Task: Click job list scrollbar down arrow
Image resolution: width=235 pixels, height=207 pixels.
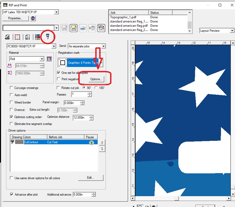Action: tap(189, 31)
